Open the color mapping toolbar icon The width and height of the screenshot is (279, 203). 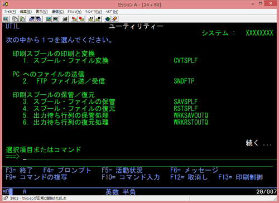[x=56, y=19]
